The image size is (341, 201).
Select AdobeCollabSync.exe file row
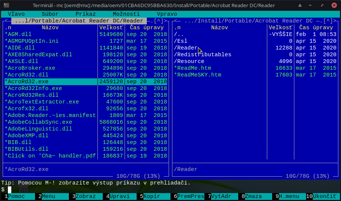click(x=86, y=122)
